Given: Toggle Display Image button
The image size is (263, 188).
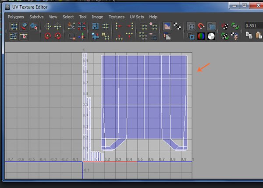Looking at the screenshot, I should [167, 26].
